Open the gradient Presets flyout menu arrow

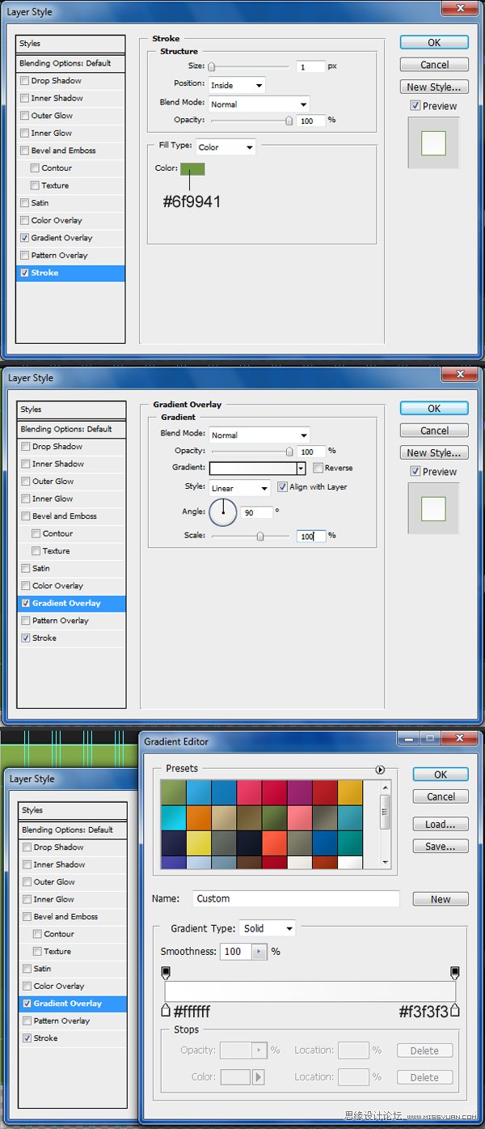pos(380,770)
